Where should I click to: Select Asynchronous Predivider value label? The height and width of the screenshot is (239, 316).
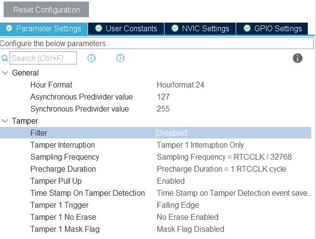pos(81,97)
